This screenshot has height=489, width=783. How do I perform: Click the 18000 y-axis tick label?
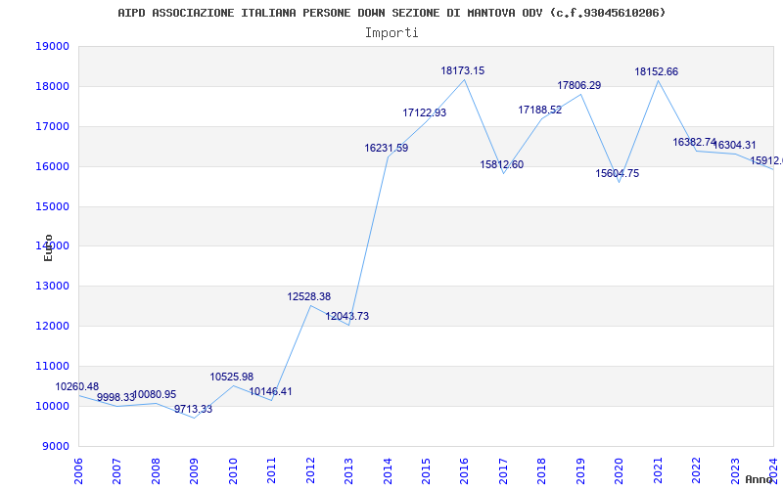point(52,86)
